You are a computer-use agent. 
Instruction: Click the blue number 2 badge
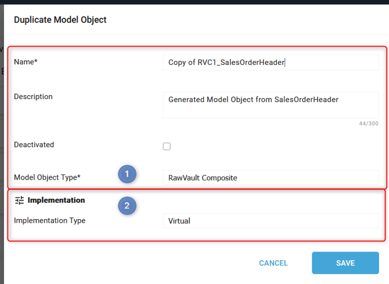(x=127, y=205)
